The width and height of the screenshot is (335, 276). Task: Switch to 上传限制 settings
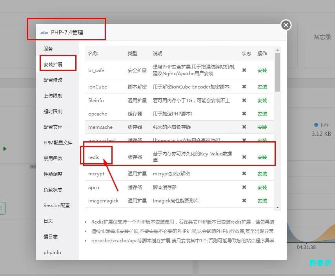point(53,96)
